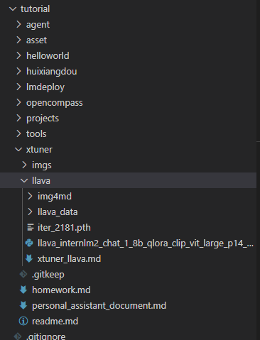Click the markdown icon of homework.md
The height and width of the screenshot is (340, 260).
(23, 290)
